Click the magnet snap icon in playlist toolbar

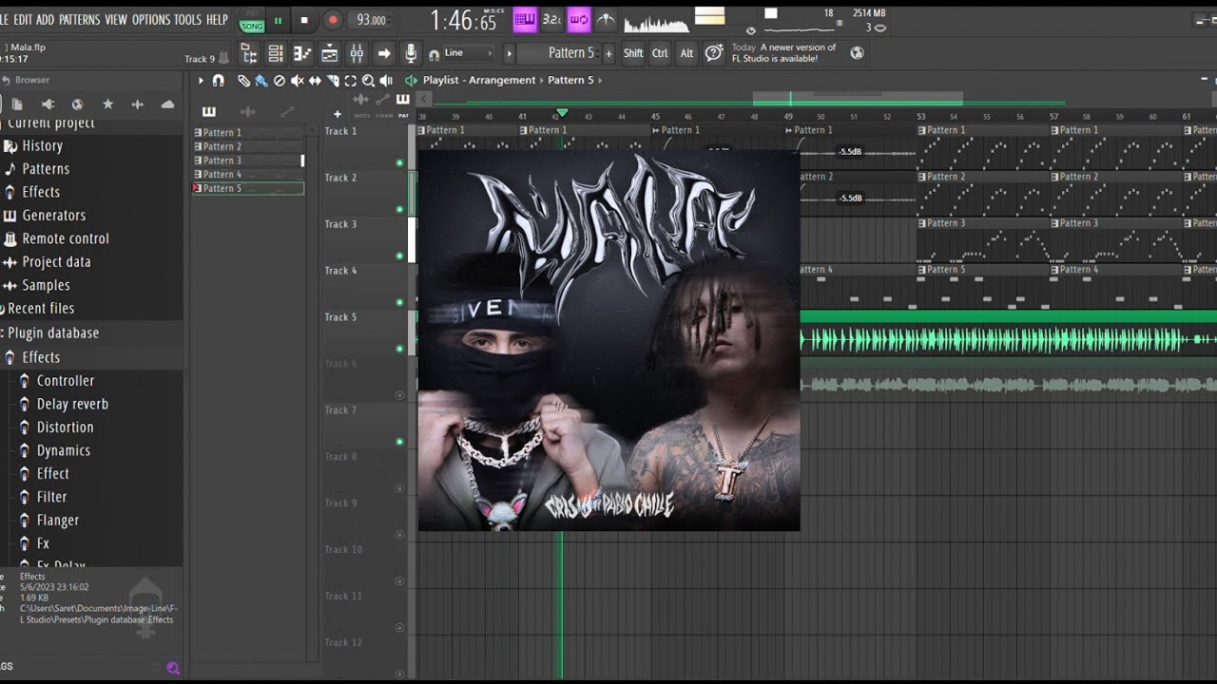click(218, 81)
